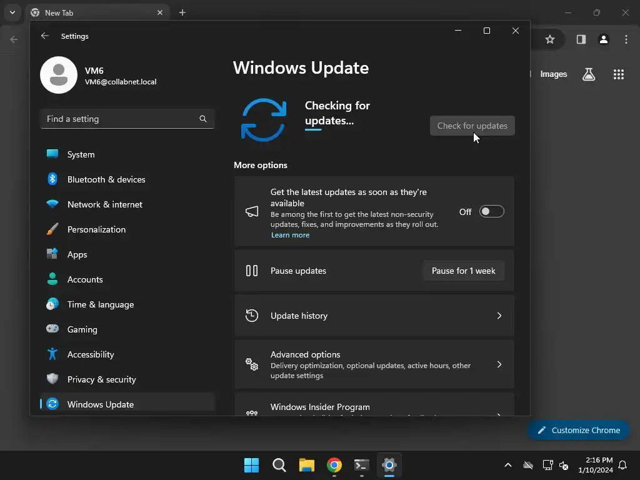This screenshot has height=480, width=640.
Task: Click the Privacy & security shield icon
Action: 52,379
